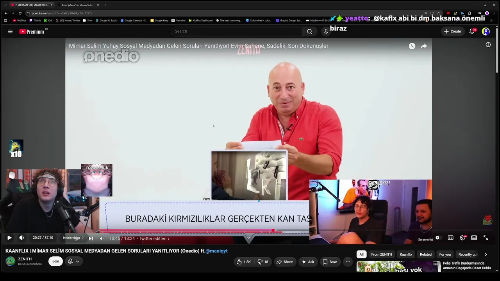Show hidden bookmarks overflow chevron
This screenshot has width=500, height=281.
tap(491, 20)
